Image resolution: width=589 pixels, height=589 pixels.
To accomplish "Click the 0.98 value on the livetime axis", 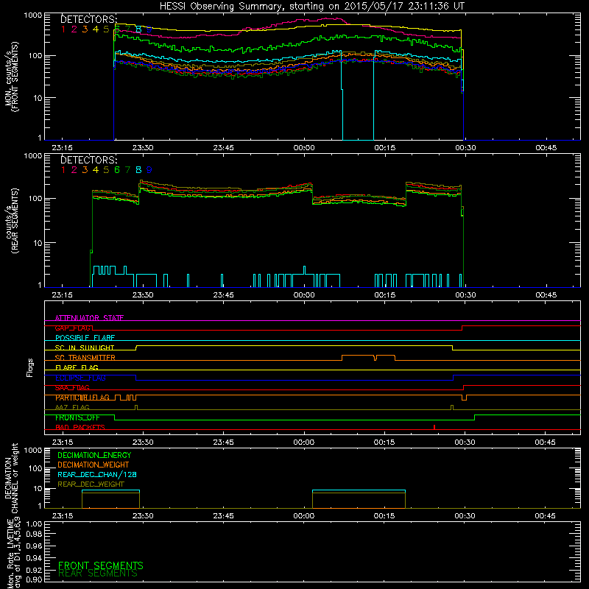I will coord(34,534).
